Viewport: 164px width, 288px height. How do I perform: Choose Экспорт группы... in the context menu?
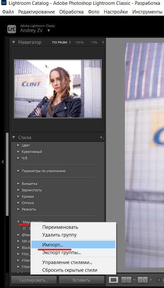[x=73, y=253]
